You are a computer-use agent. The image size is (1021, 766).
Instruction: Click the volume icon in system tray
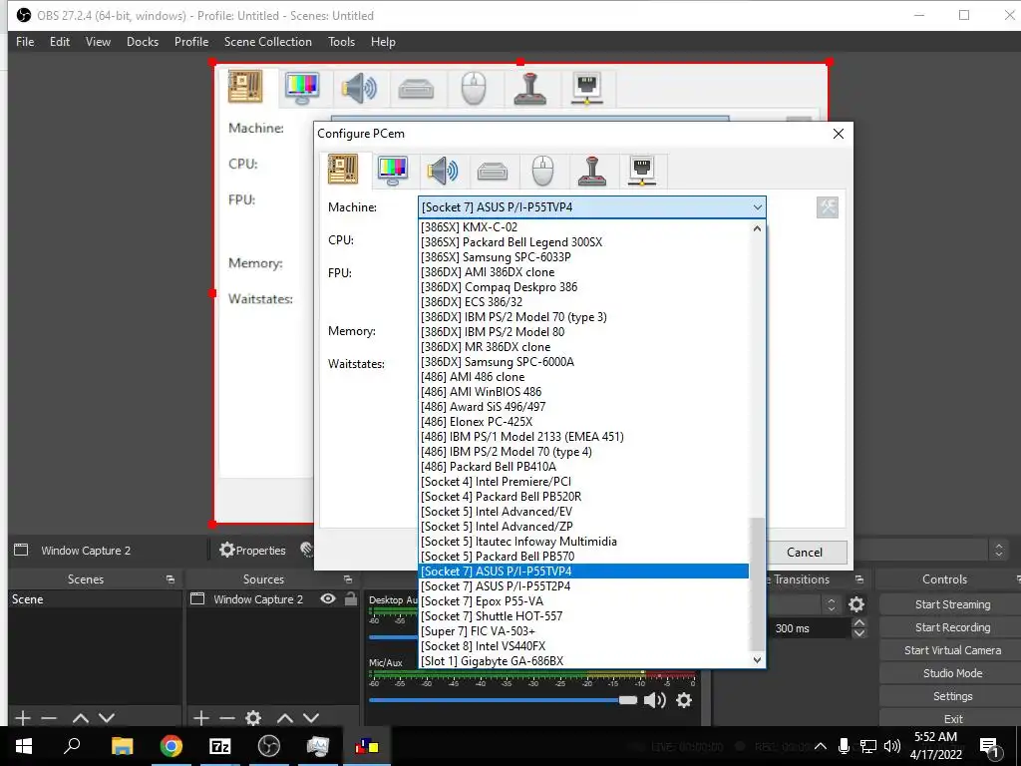click(892, 746)
